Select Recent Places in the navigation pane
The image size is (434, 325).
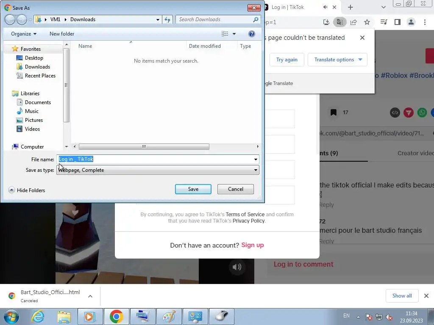click(x=40, y=75)
